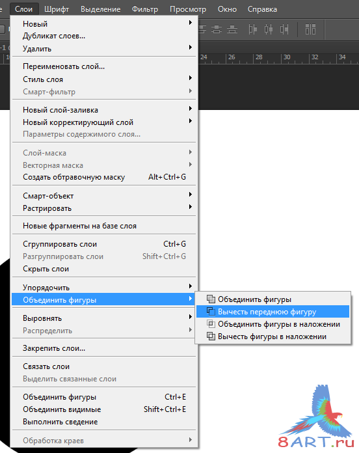The height and width of the screenshot is (453, 359).
Task: Click the distribute left edges icon
Action: [252, 29]
